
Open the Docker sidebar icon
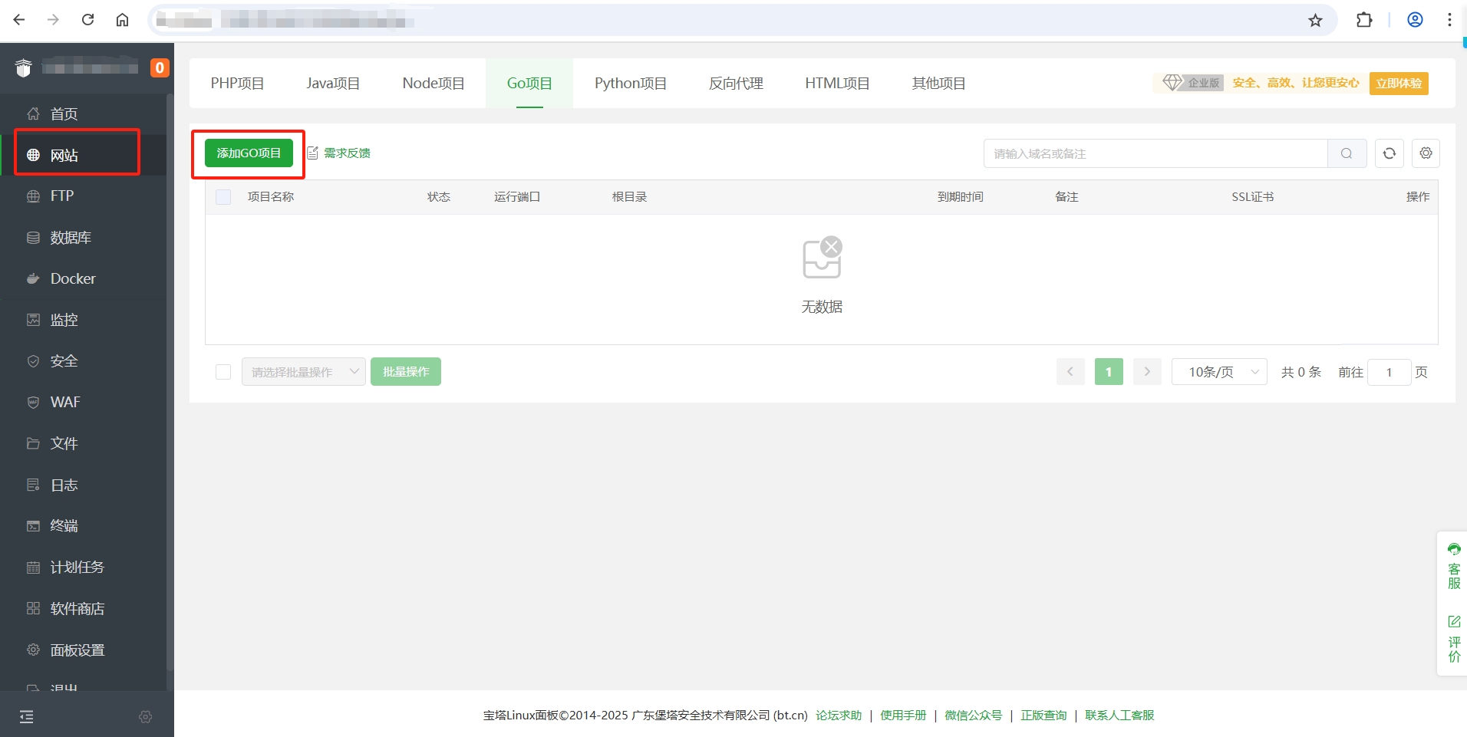pos(33,279)
